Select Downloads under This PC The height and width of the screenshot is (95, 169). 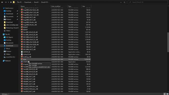pos(10,46)
